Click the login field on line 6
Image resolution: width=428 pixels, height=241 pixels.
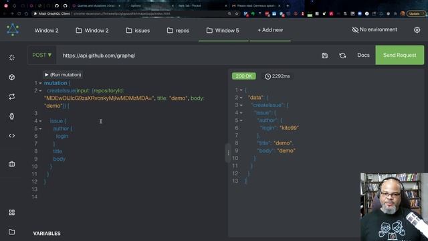coord(62,136)
